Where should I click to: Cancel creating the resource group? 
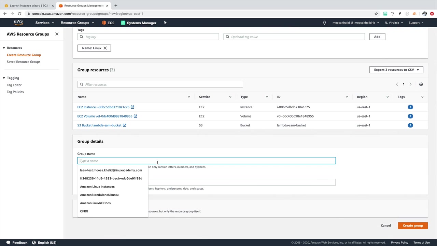pyautogui.click(x=386, y=225)
